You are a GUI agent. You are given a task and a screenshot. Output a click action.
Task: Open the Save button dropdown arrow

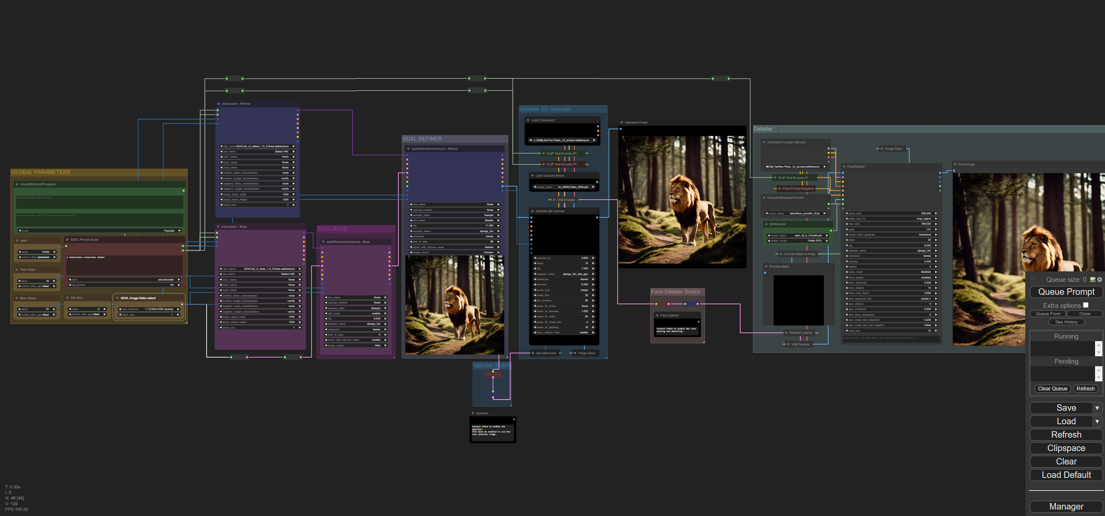[1097, 408]
